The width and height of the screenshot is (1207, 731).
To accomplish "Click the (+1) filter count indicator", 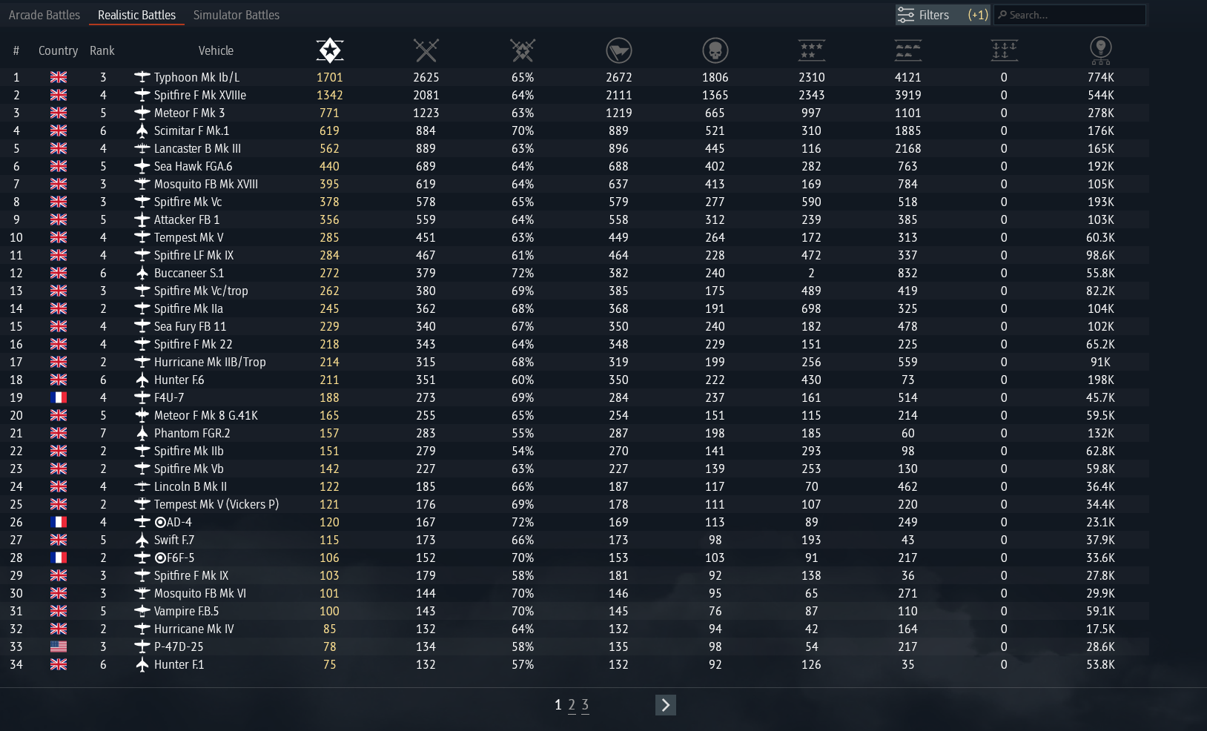I will click(x=978, y=15).
